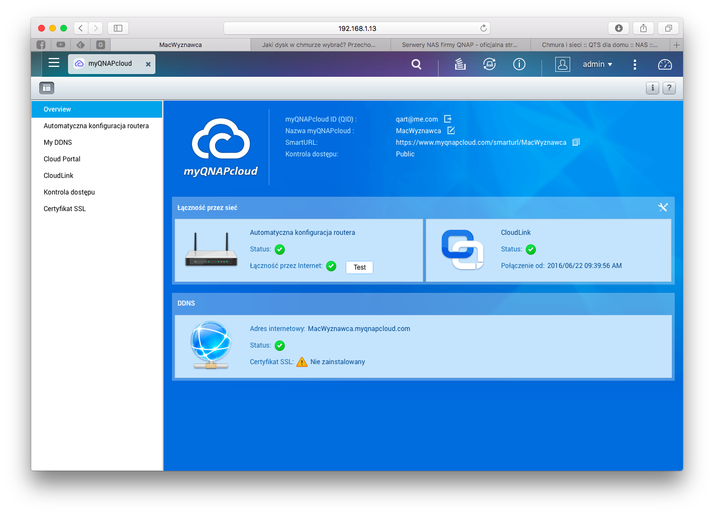Toggle Safari sidebar button
Image resolution: width=714 pixels, height=515 pixels.
pyautogui.click(x=118, y=28)
